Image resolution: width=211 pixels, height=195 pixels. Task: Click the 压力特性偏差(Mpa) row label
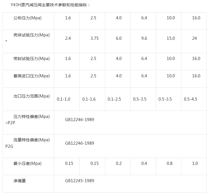point(31,117)
